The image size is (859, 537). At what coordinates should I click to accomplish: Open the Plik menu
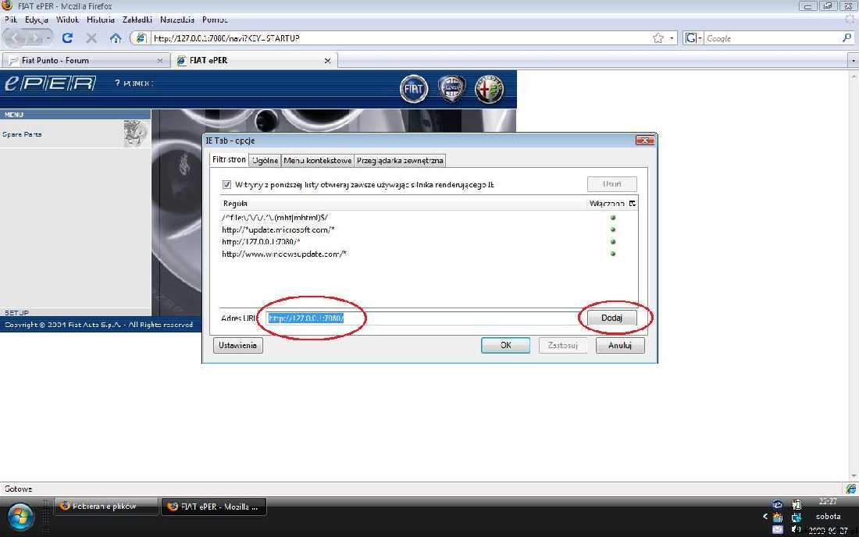point(11,20)
